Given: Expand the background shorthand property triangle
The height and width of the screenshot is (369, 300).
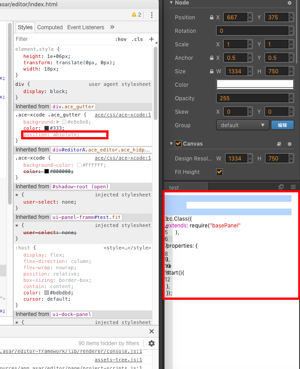Looking at the screenshot, I should click(58, 122).
